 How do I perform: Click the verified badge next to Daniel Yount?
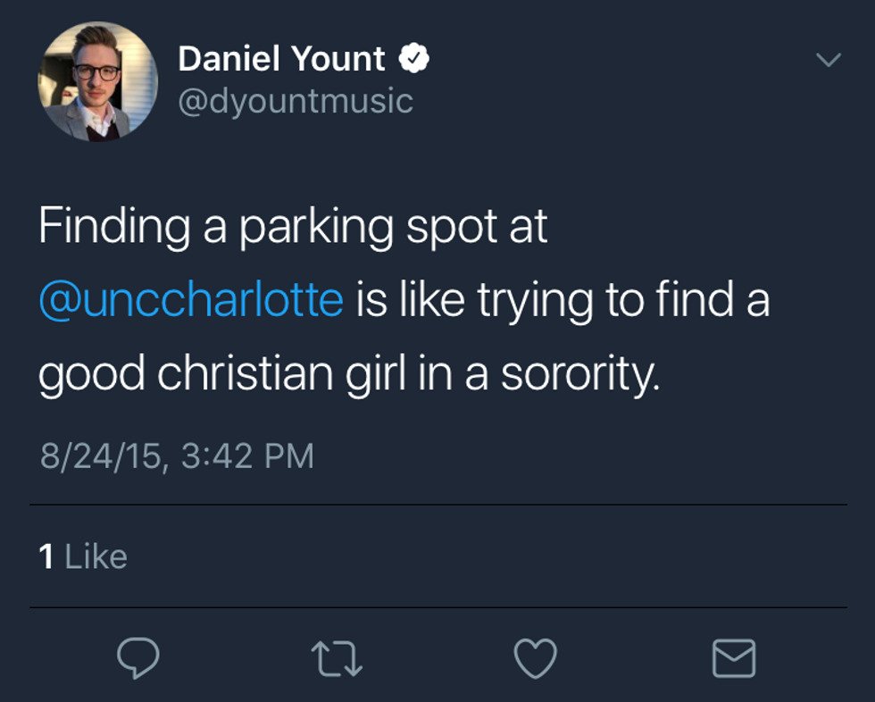click(414, 60)
